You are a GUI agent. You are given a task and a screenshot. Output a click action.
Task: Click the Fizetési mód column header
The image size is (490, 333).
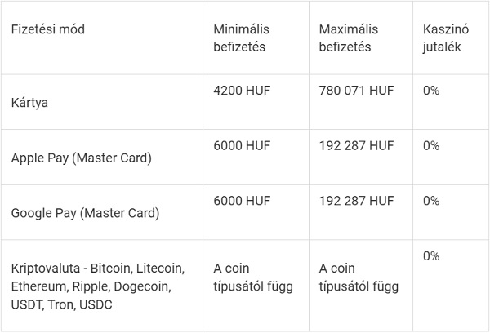tap(48, 30)
